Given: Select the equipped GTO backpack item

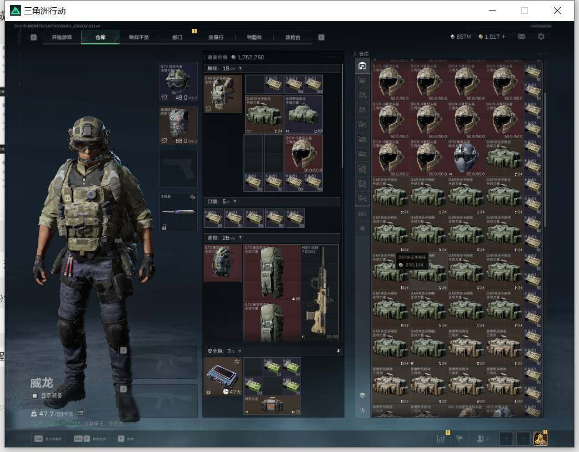Looking at the screenshot, I should (x=223, y=263).
